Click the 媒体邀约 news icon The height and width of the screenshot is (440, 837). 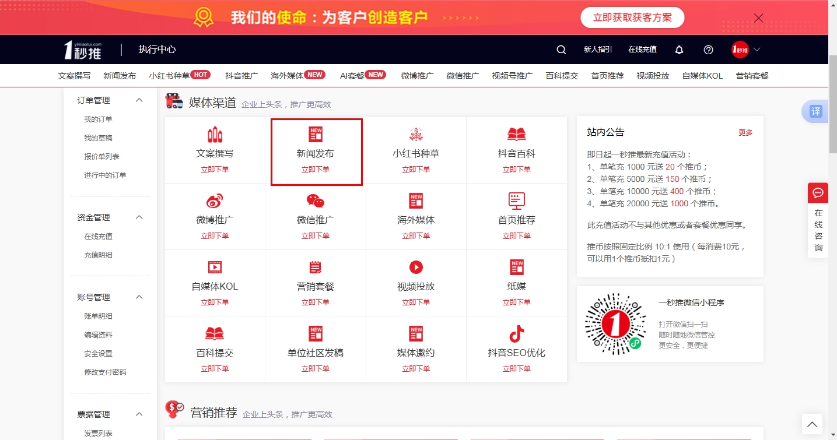[x=416, y=333]
